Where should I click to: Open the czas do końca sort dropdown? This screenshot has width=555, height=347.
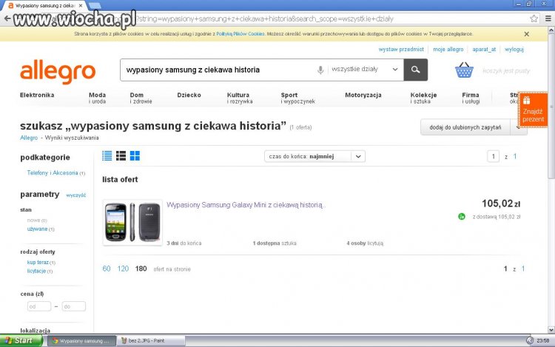tap(314, 156)
